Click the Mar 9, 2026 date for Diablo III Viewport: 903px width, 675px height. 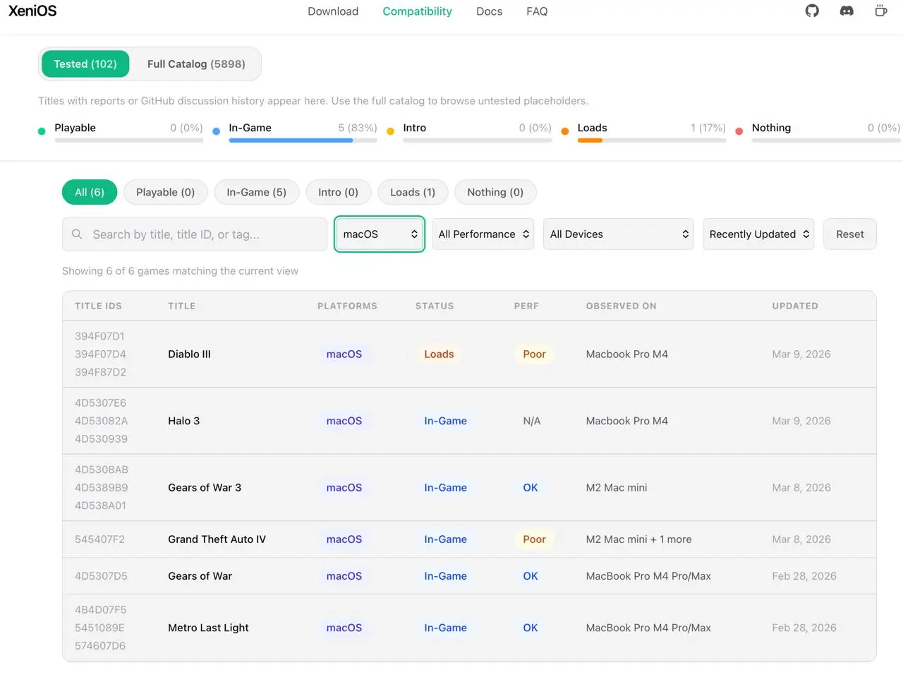801,354
